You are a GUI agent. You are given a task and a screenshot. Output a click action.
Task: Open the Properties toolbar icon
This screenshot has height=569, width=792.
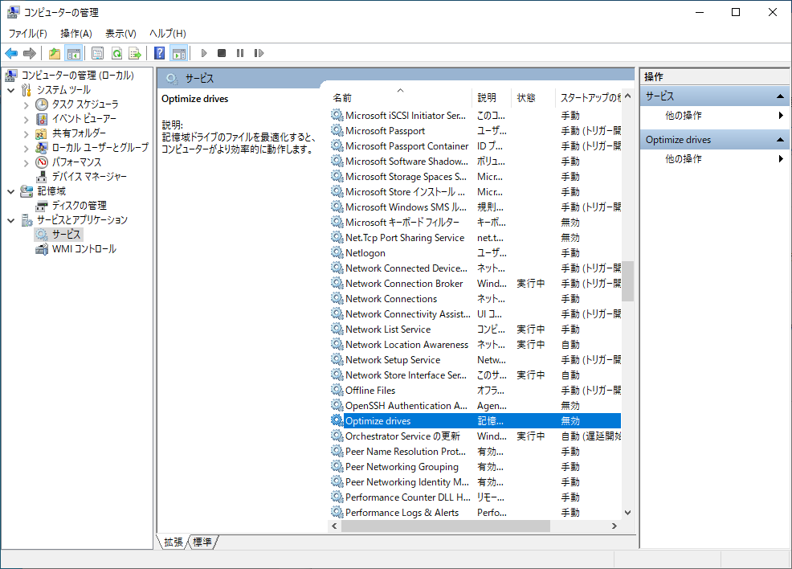point(97,53)
